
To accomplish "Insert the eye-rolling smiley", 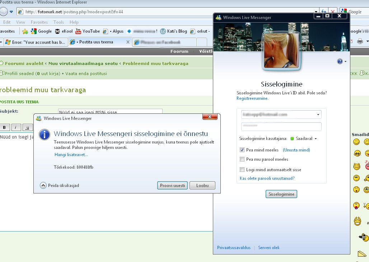I will (x=356, y=178).
